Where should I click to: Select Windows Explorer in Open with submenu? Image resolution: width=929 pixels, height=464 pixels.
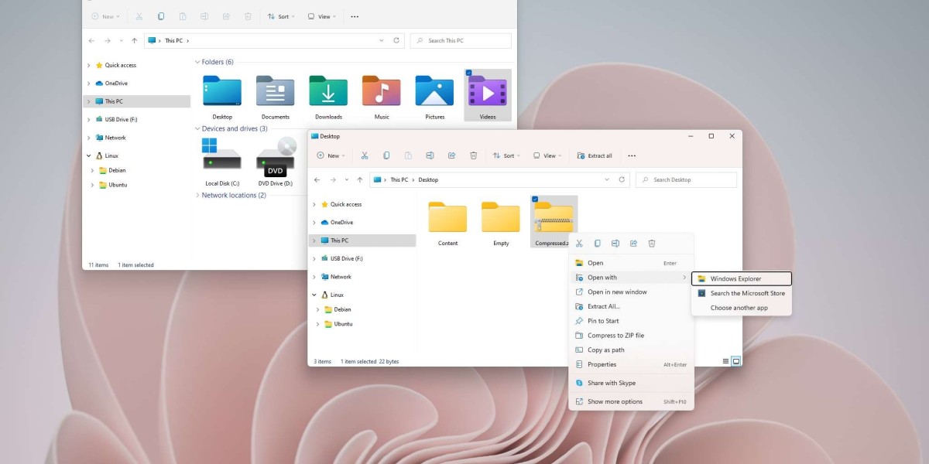[742, 279]
